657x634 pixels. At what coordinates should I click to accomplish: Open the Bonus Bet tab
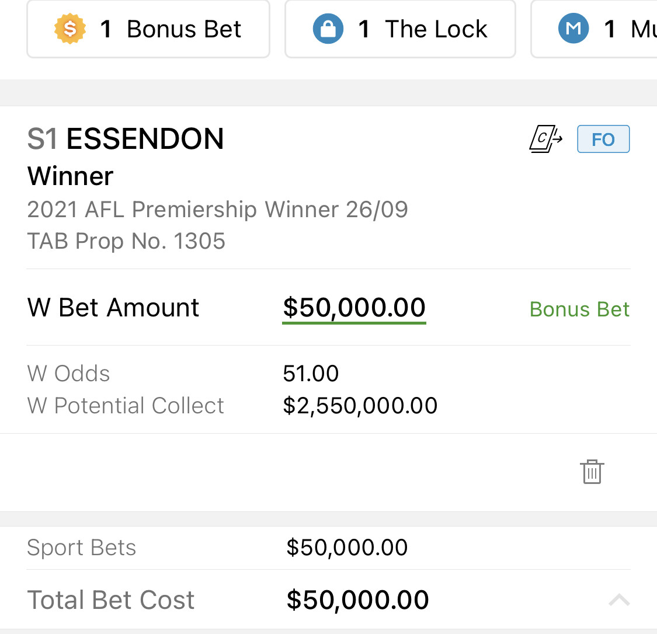click(148, 29)
